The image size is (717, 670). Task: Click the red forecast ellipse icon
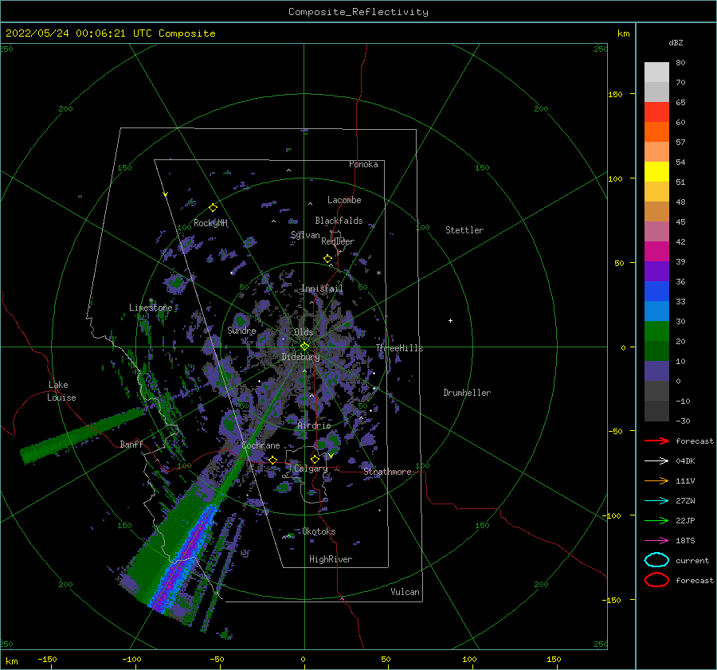(656, 580)
